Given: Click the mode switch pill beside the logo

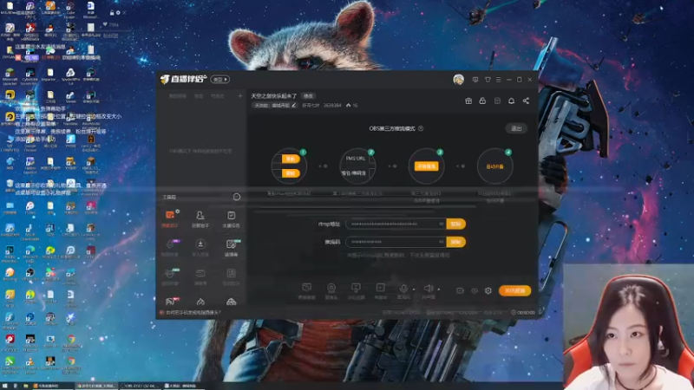Looking at the screenshot, I should coord(220,80).
